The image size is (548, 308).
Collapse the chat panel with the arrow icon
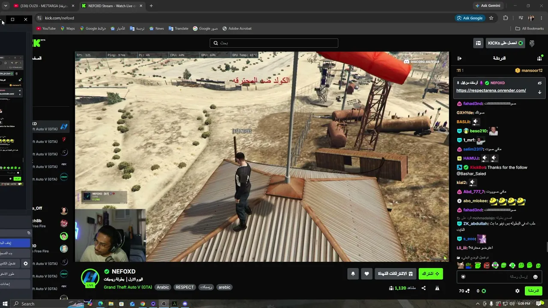coord(459,58)
